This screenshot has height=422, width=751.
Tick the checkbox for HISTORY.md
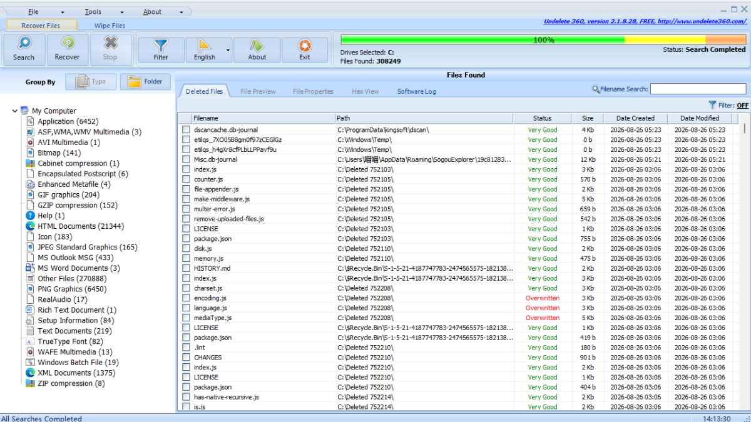pyautogui.click(x=186, y=268)
